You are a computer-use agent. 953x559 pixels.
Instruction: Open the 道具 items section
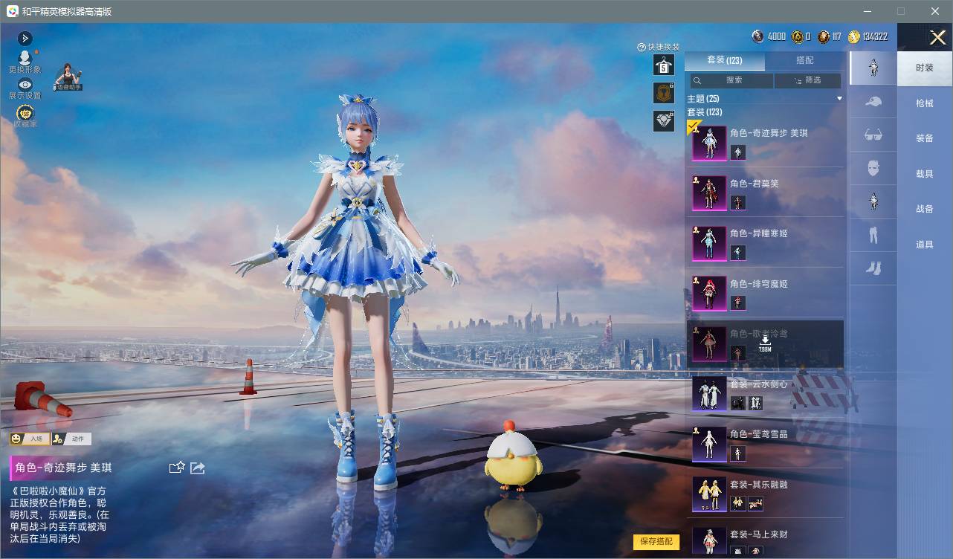coord(925,245)
